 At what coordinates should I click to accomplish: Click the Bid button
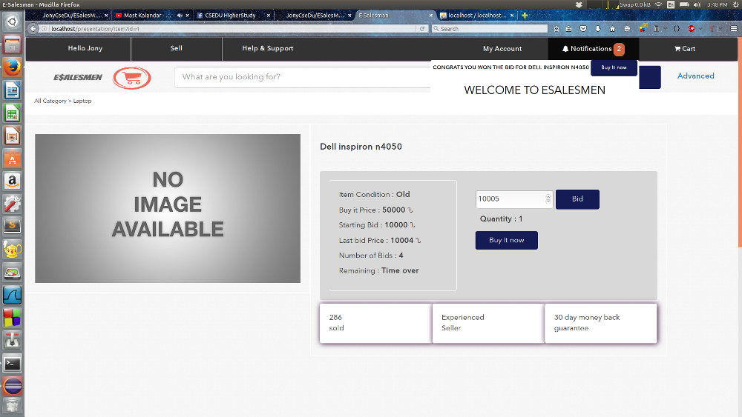pyautogui.click(x=577, y=199)
